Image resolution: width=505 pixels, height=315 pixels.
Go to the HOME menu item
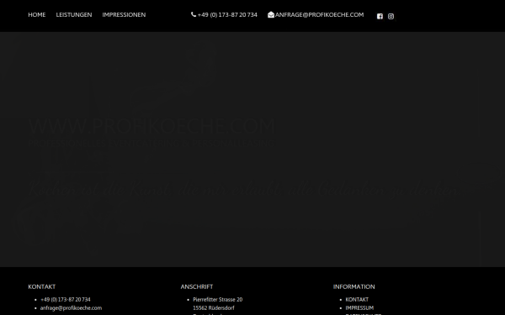pyautogui.click(x=37, y=15)
